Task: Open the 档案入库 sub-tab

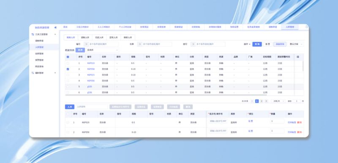Action: coord(71,37)
